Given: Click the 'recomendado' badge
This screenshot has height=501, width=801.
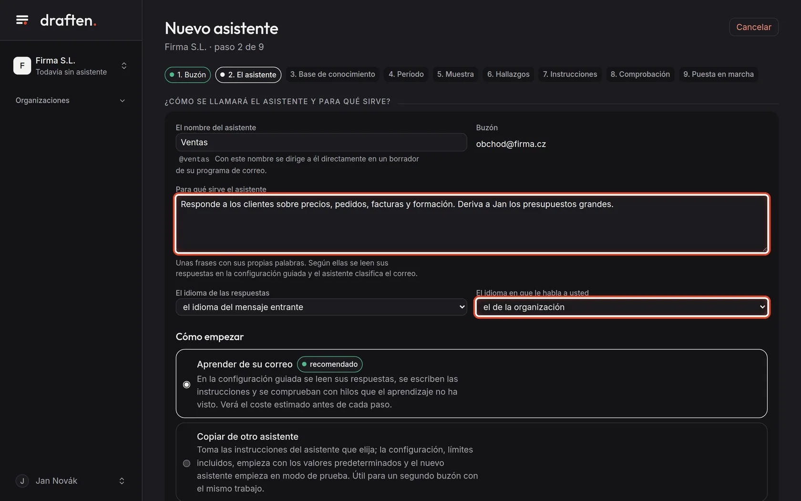Looking at the screenshot, I should click(330, 365).
